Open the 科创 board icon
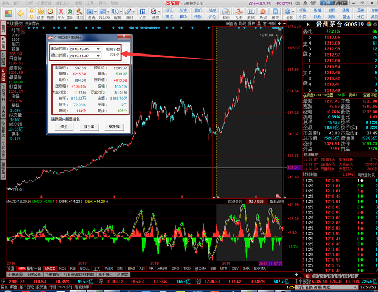 point(226,12)
